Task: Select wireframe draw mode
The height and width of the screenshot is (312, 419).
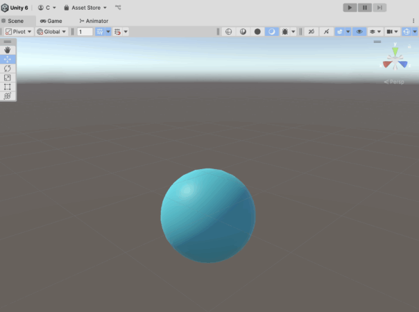Action: (228, 31)
